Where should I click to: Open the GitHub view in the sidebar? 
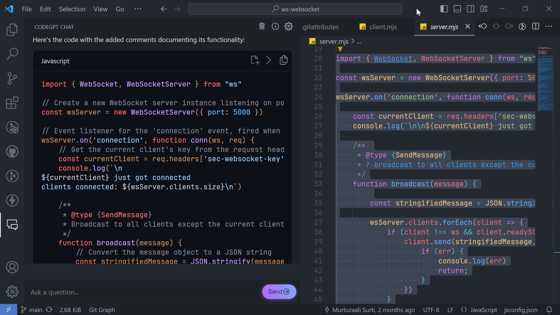12,151
